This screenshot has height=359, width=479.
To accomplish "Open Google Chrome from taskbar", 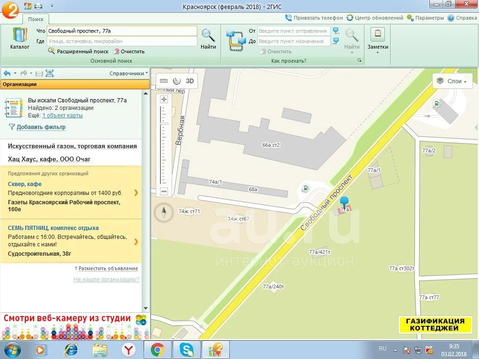I will click(x=157, y=350).
